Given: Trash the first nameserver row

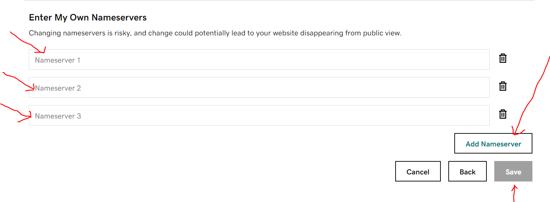Looking at the screenshot, I should tap(503, 58).
